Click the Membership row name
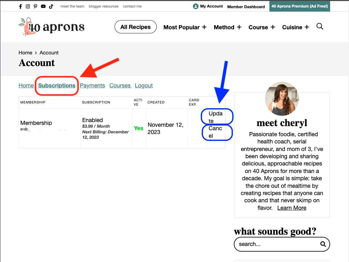The image size is (349, 262). tap(36, 123)
